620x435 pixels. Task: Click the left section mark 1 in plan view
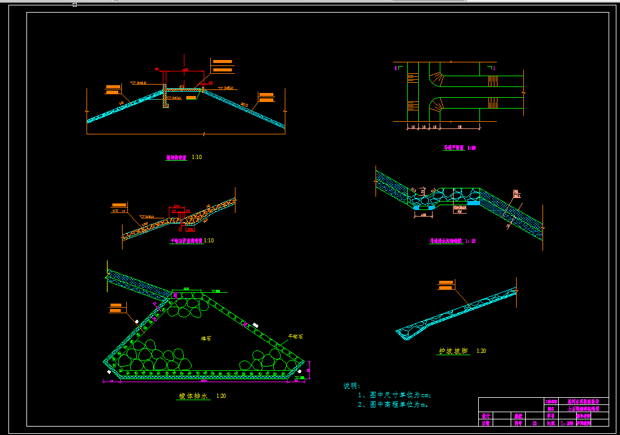point(395,68)
